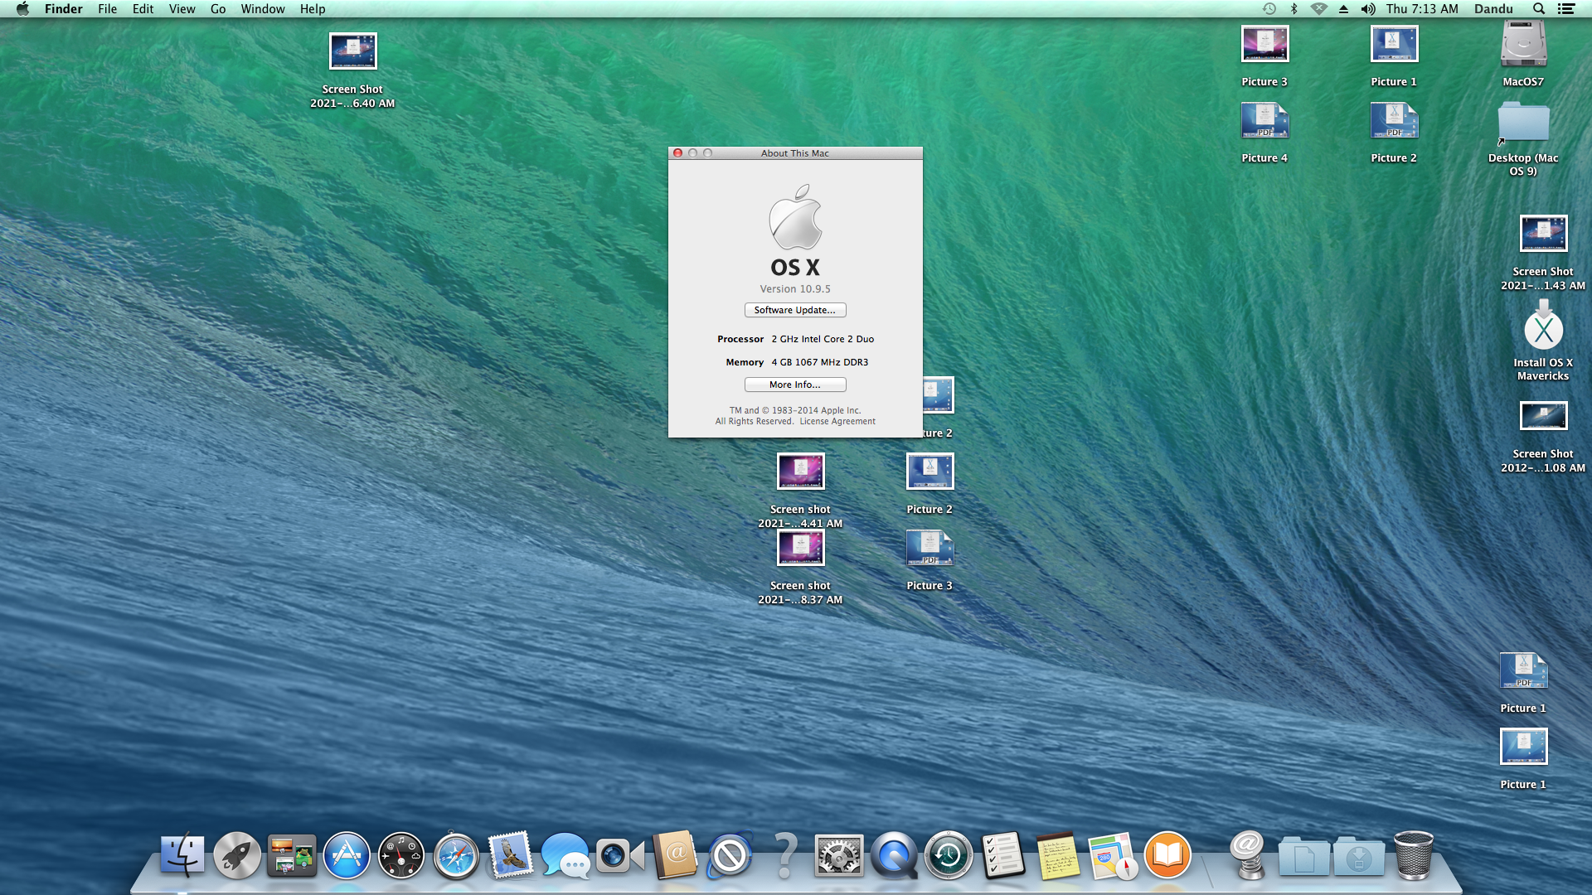Launch FaceTime camera icon in Dock

click(x=620, y=855)
